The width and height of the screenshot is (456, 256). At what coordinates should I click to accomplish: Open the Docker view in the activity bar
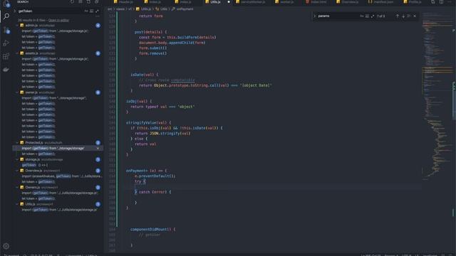click(6, 70)
